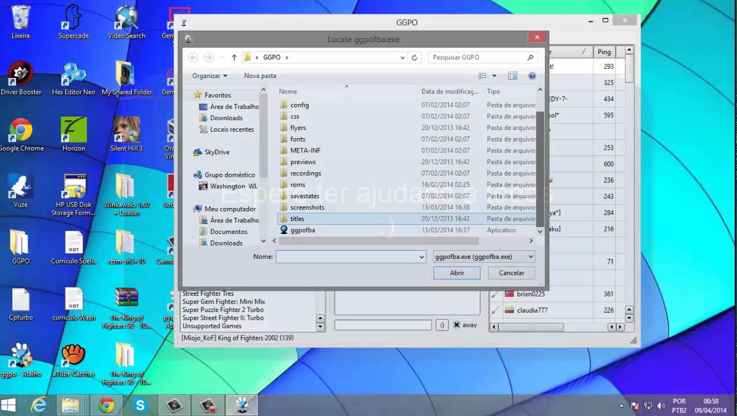Click Nova pasta button
Viewport: 737px width, 416px height.
[x=260, y=76]
